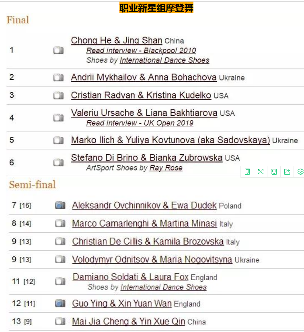304x332 pixels.
Task: Open Read interview - UK Open 2019 link
Action: tap(140, 123)
